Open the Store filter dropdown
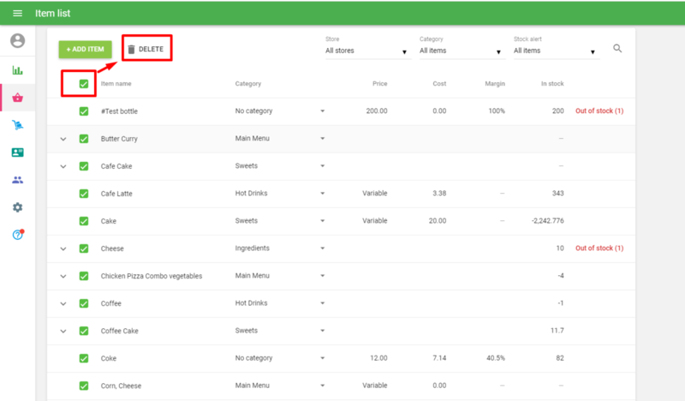Image resolution: width=685 pixels, height=401 pixels. (x=367, y=51)
